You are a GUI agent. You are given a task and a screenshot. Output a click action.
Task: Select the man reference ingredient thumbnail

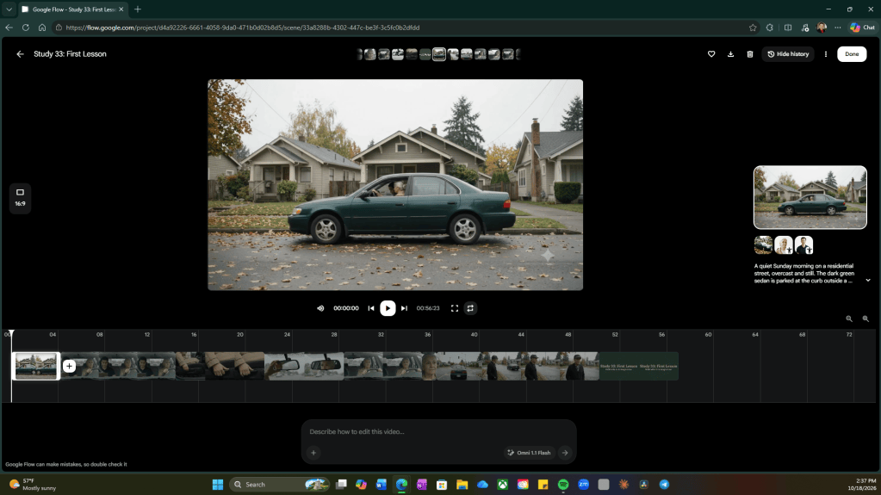coord(804,245)
